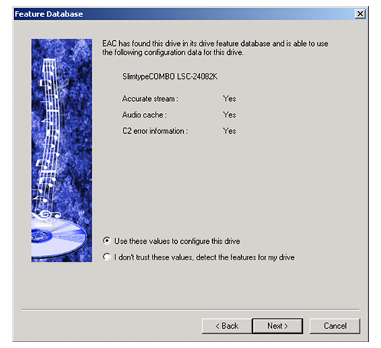Click the Accurate stream label
381x348 pixels.
point(150,99)
